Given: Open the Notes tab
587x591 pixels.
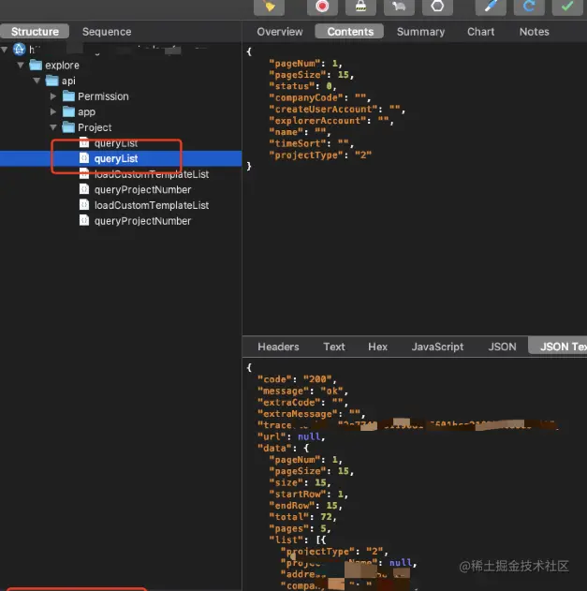Looking at the screenshot, I should tap(534, 32).
